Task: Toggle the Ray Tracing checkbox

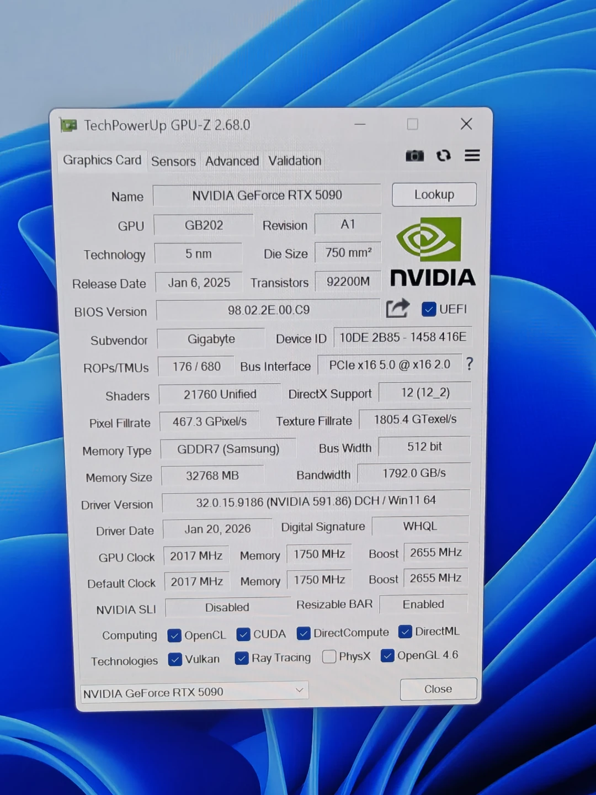Action: pos(242,658)
